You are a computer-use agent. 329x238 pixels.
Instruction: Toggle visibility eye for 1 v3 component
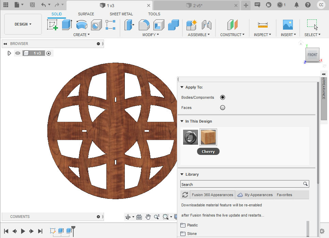(17, 53)
